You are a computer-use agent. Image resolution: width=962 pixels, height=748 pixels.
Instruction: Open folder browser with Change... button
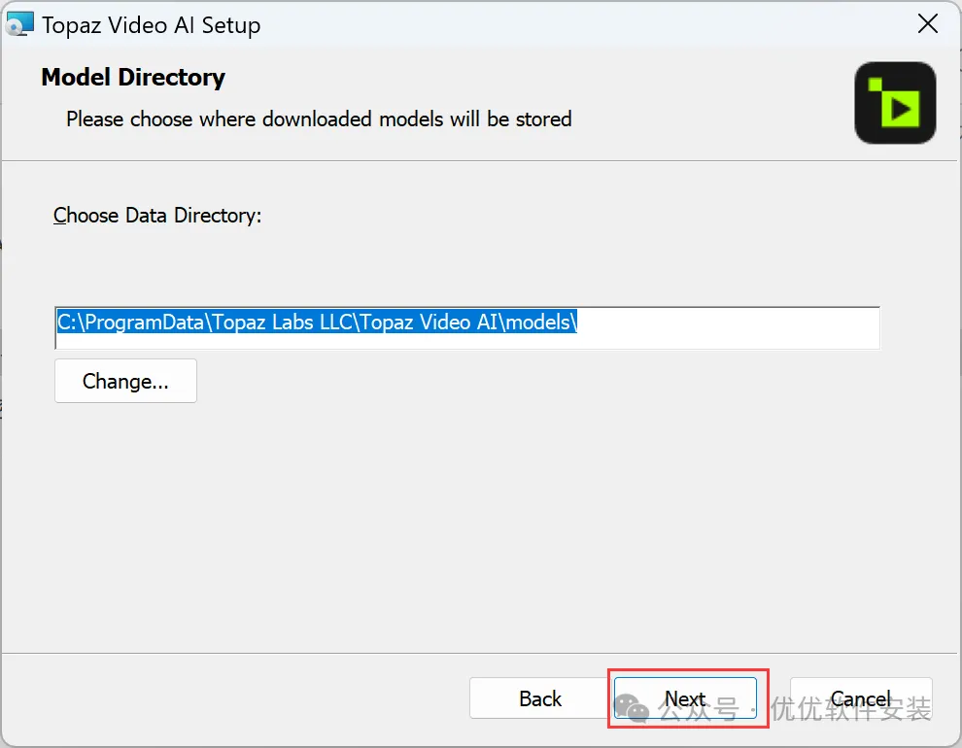(125, 381)
